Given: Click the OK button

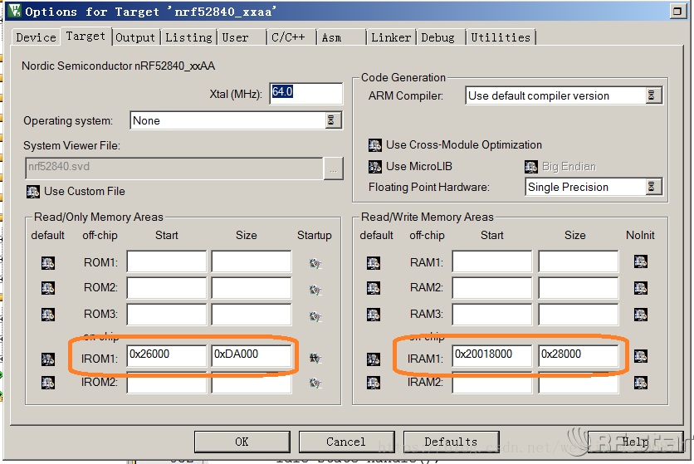Looking at the screenshot, I should click(242, 442).
